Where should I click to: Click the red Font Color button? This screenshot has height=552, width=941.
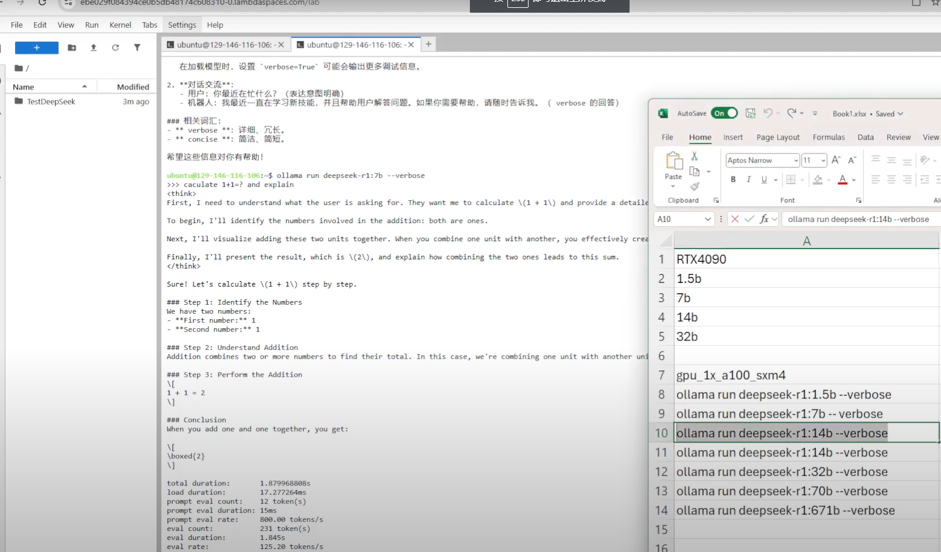click(x=842, y=180)
